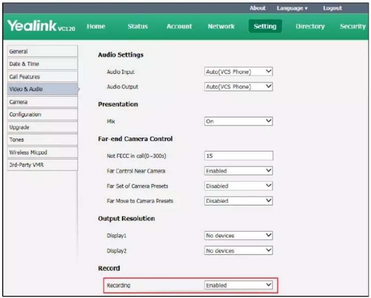Click the Recording label
The image size is (371, 298).
(x=118, y=285)
